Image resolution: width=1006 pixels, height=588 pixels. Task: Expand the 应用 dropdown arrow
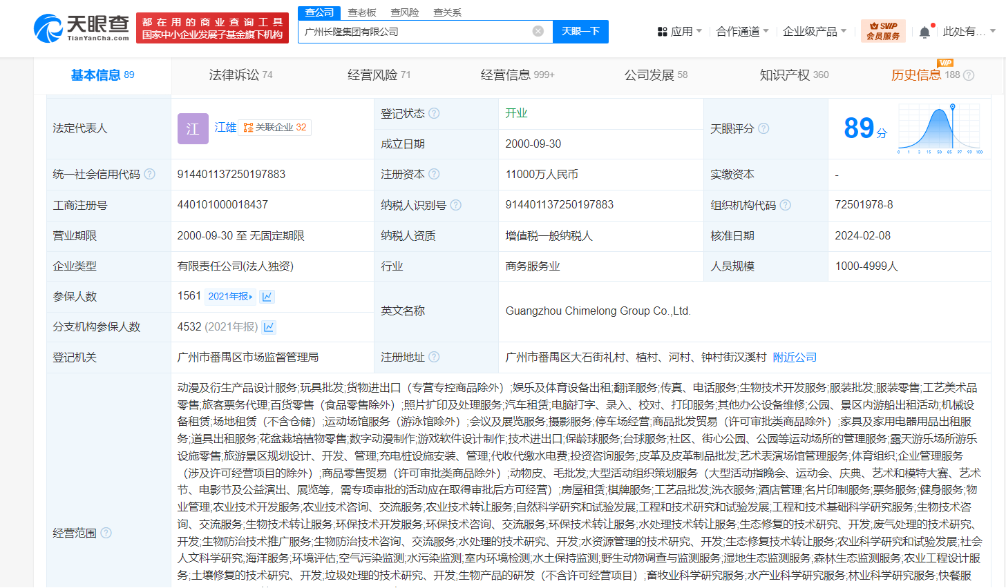[699, 32]
